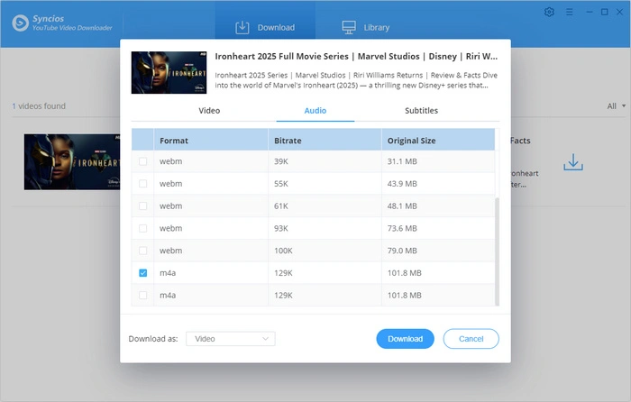
Task: Open the 'Download as' Video dropdown
Action: coord(230,339)
